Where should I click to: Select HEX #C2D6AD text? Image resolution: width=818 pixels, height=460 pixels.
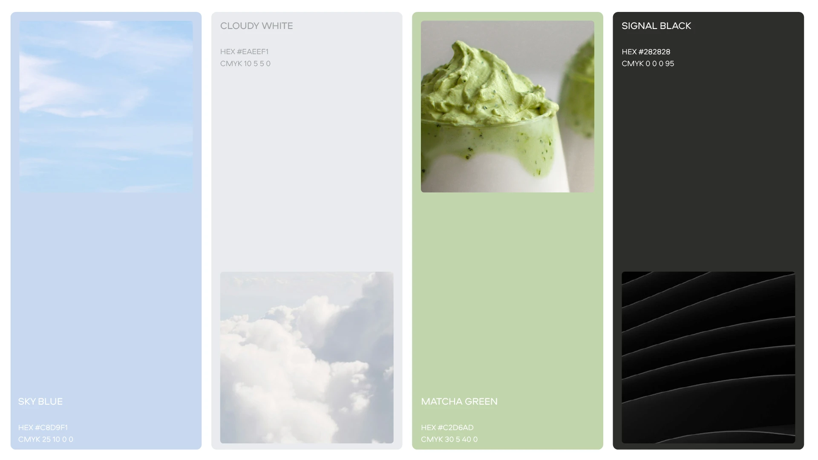447,428
